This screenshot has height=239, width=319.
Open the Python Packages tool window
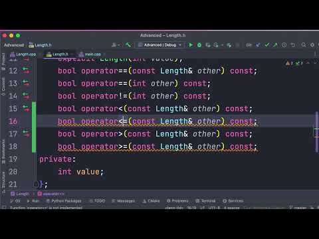(x=64, y=201)
